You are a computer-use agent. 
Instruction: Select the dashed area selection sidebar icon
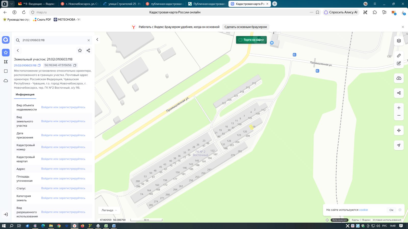6,71
